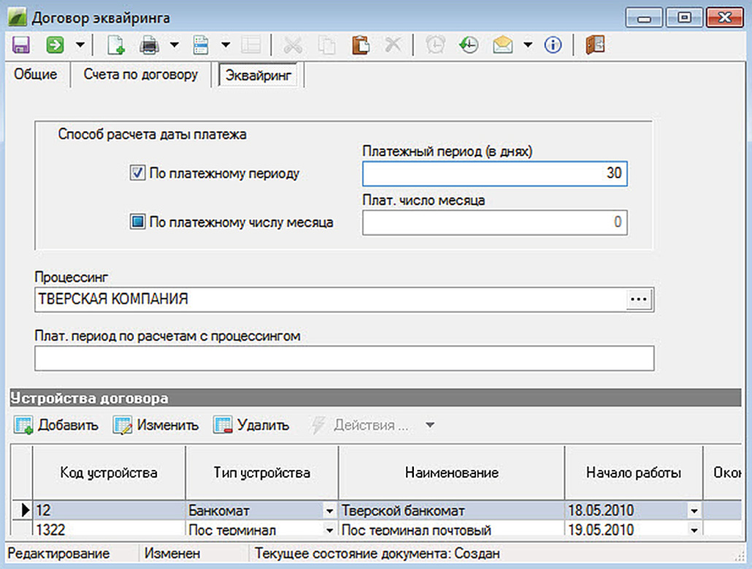The width and height of the screenshot is (752, 569).
Task: Switch to the 'Общие' tab
Action: coord(36,75)
